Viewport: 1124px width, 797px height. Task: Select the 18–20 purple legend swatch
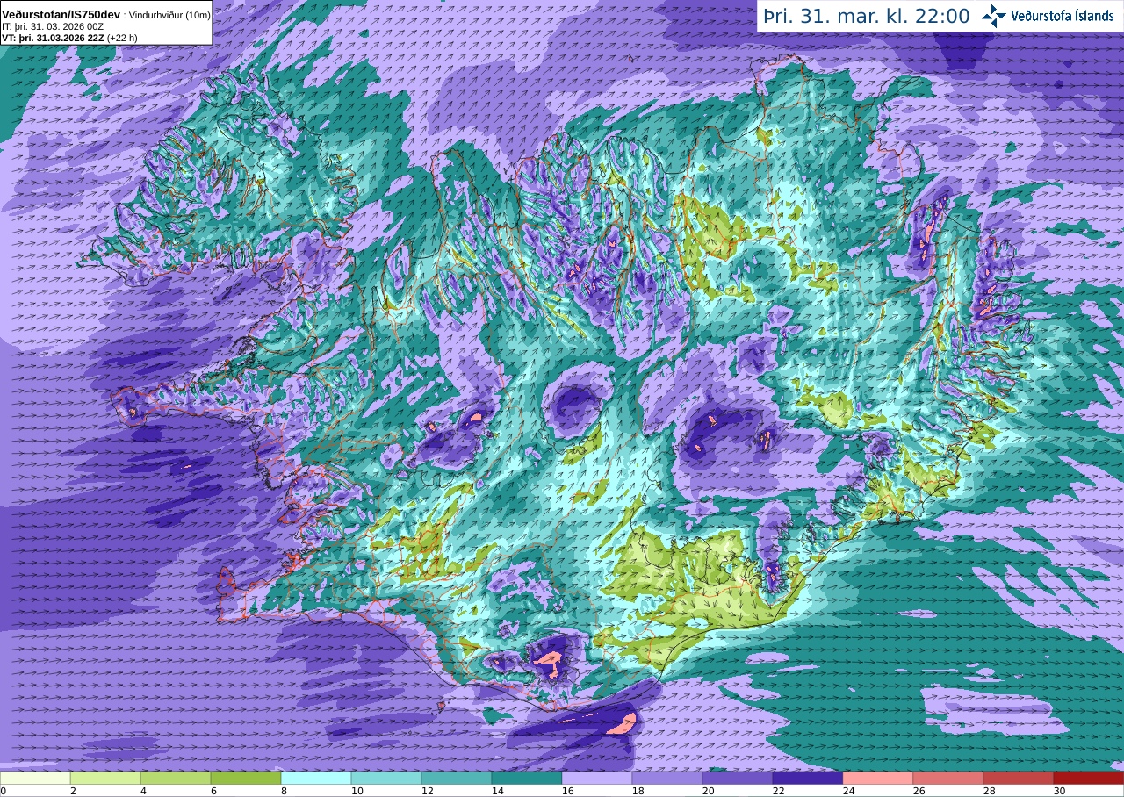(667, 778)
